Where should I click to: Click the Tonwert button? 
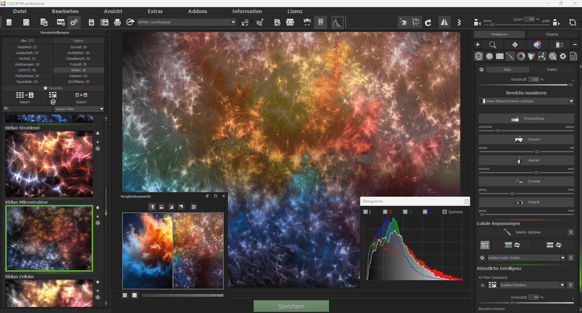526,139
